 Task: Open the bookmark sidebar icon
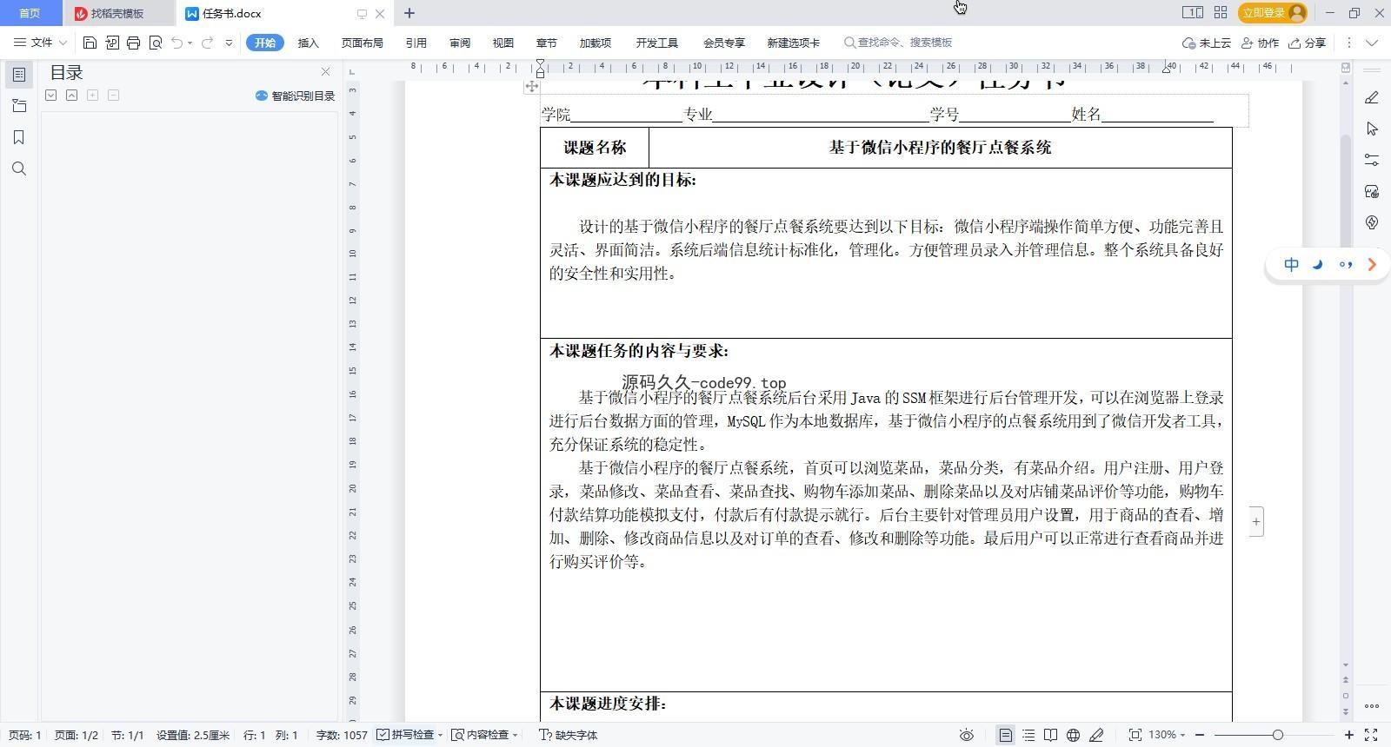[x=19, y=137]
